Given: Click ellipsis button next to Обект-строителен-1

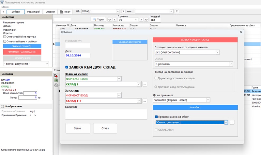Looking at the screenshot, I should [x=232, y=123].
